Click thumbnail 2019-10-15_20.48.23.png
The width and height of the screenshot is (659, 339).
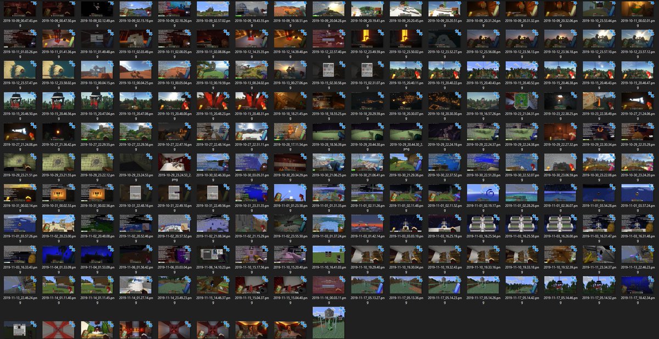(213, 101)
